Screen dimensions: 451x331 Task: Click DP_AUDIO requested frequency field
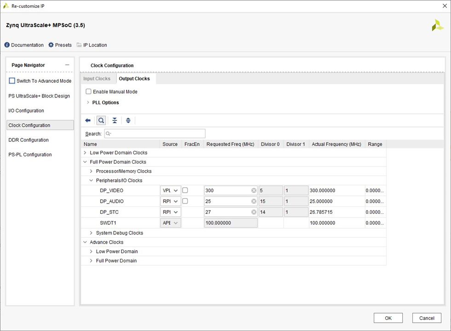tap(231, 201)
